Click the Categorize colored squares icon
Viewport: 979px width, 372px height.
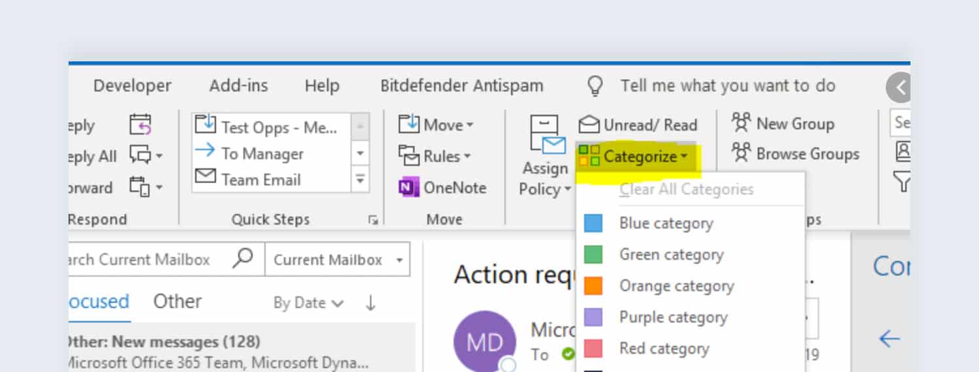click(589, 156)
